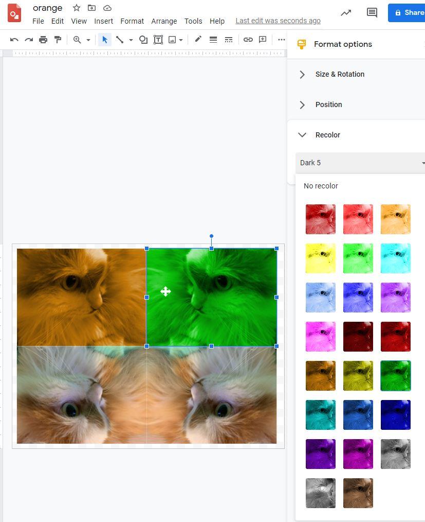
Task: Apply the bright red recolor swatch
Action: point(358,219)
